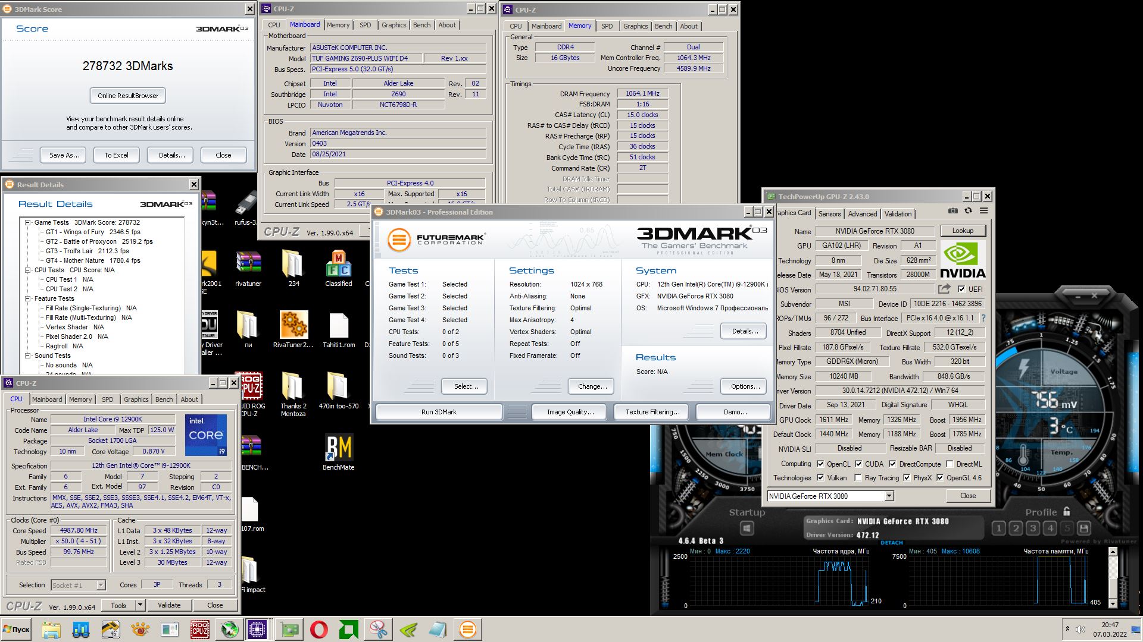Open '470in too-570' folder
Viewport: 1143px width, 642px height.
pyautogui.click(x=338, y=391)
